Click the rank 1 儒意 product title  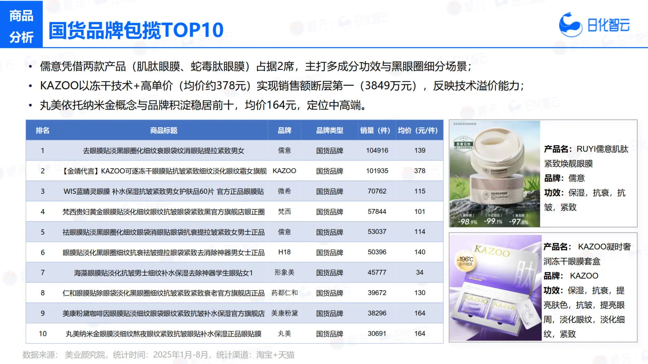coord(164,151)
